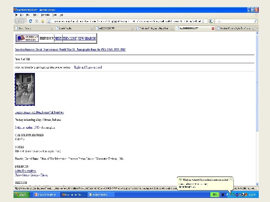Open the Rights and Reproductions link

coord(88,67)
